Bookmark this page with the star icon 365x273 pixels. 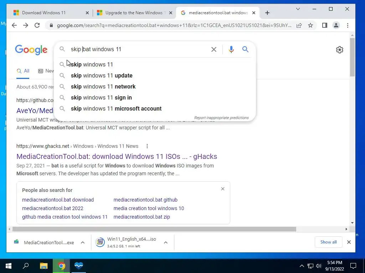tap(310, 25)
